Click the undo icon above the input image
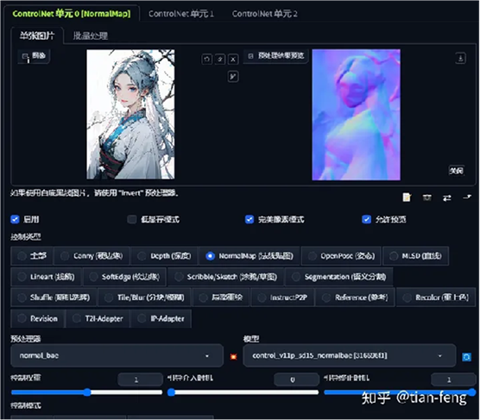This screenshot has height=420, width=480. [206, 59]
